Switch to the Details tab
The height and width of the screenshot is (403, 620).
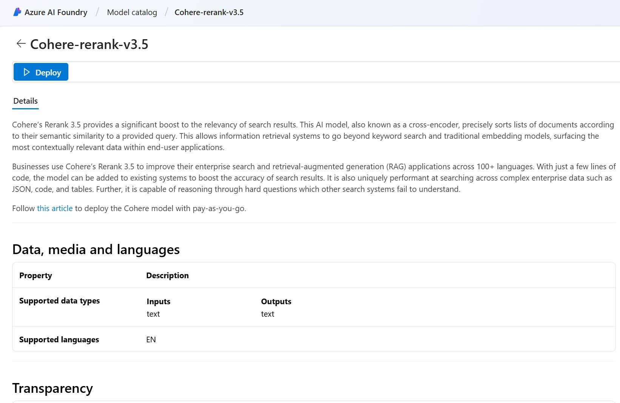point(25,101)
